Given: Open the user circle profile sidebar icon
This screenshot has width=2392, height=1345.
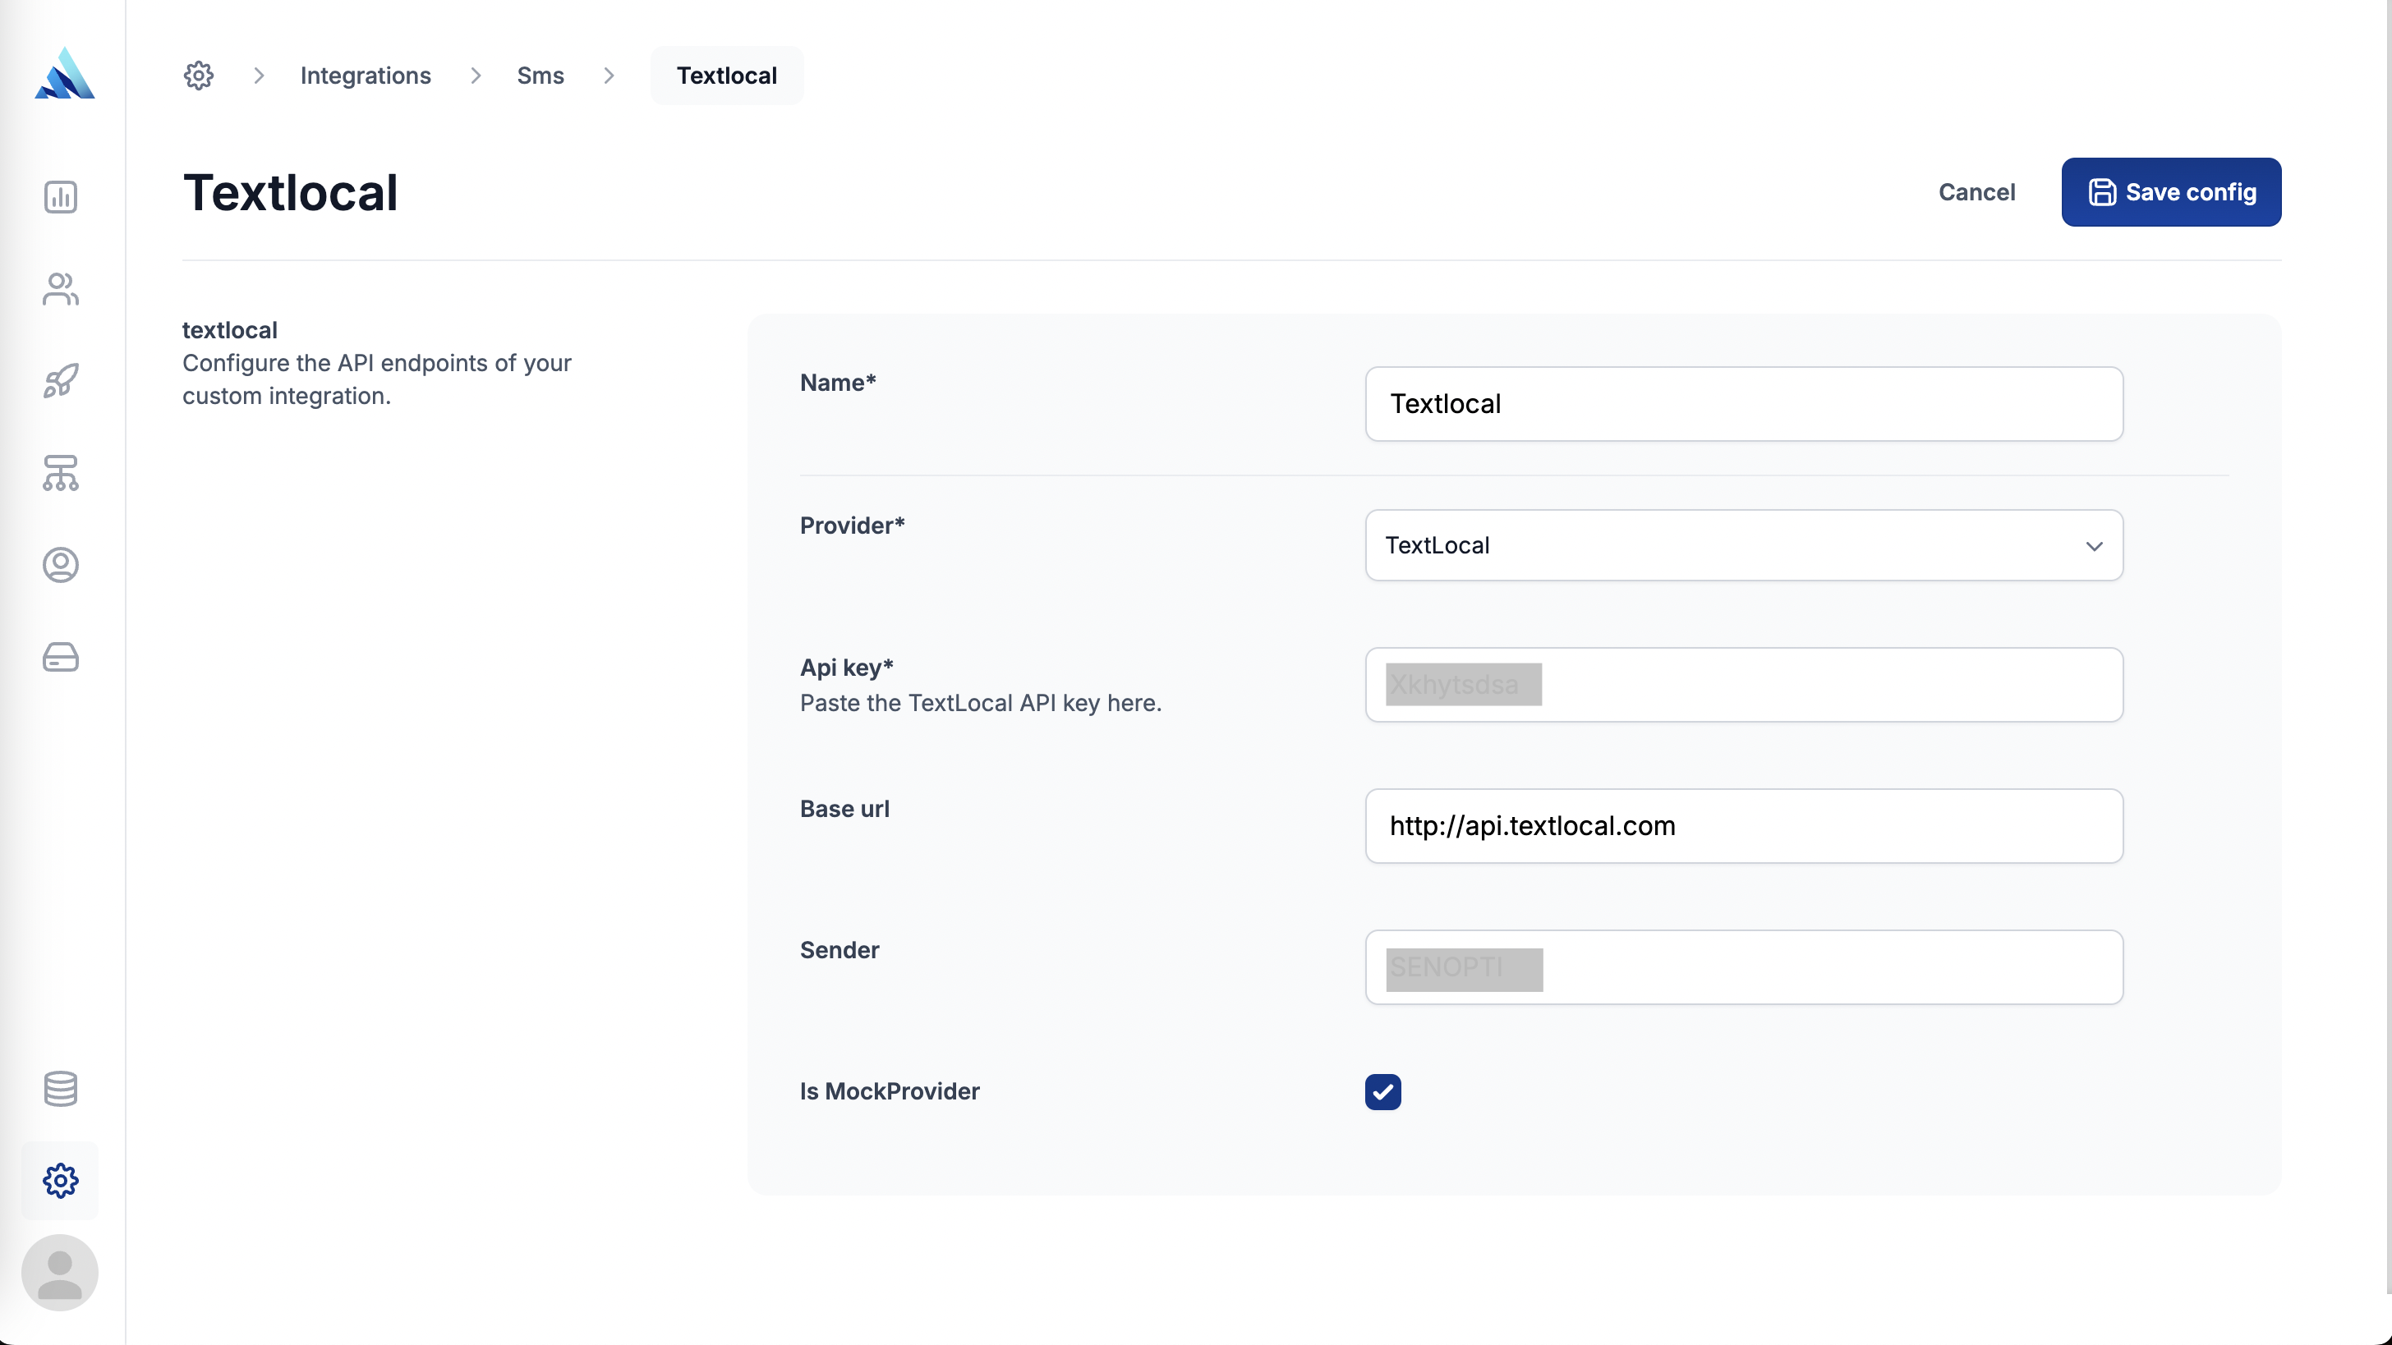Looking at the screenshot, I should (x=60, y=564).
